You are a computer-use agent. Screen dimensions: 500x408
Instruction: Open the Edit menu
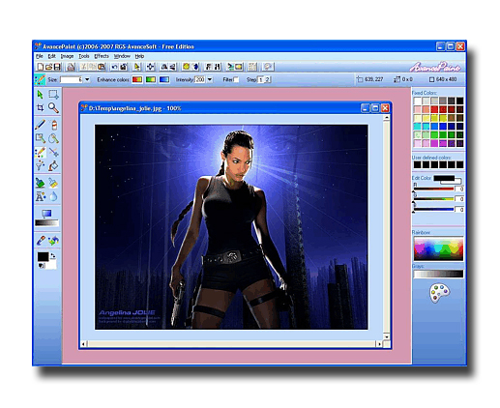(x=51, y=56)
